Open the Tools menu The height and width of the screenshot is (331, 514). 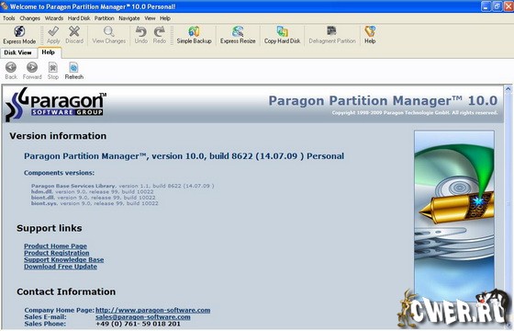click(9, 18)
